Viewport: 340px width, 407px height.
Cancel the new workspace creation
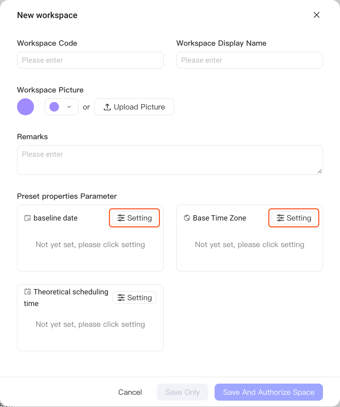coord(130,392)
